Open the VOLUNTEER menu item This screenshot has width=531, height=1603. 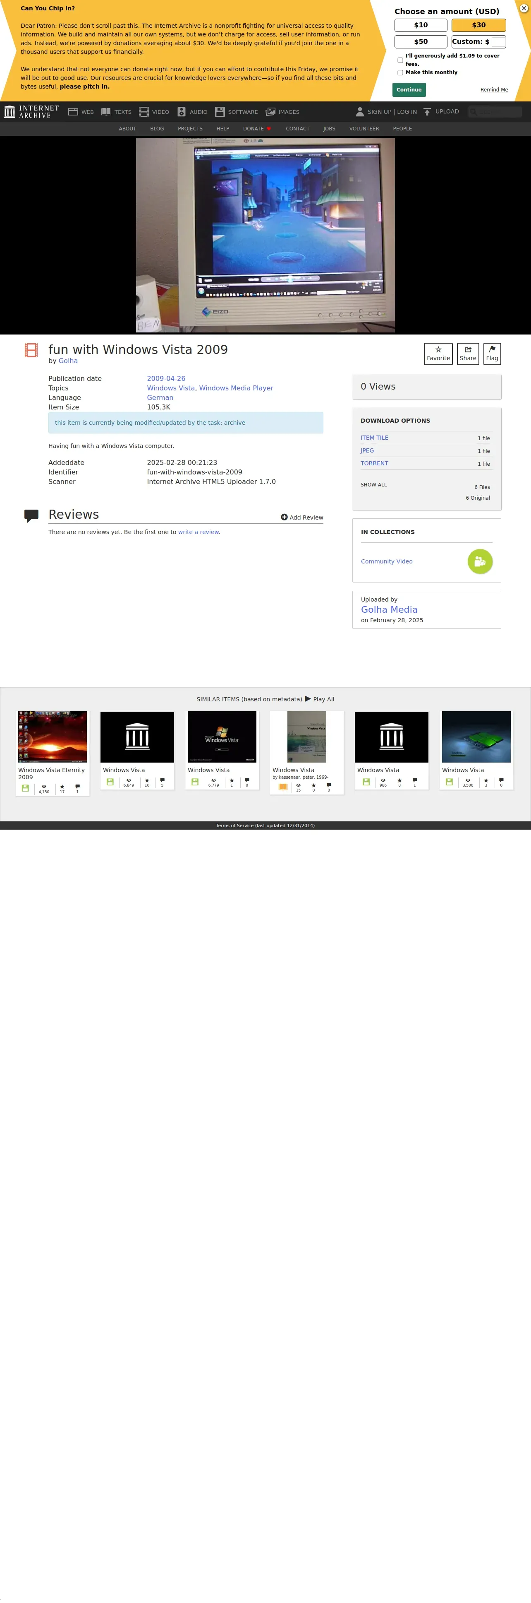click(x=364, y=129)
